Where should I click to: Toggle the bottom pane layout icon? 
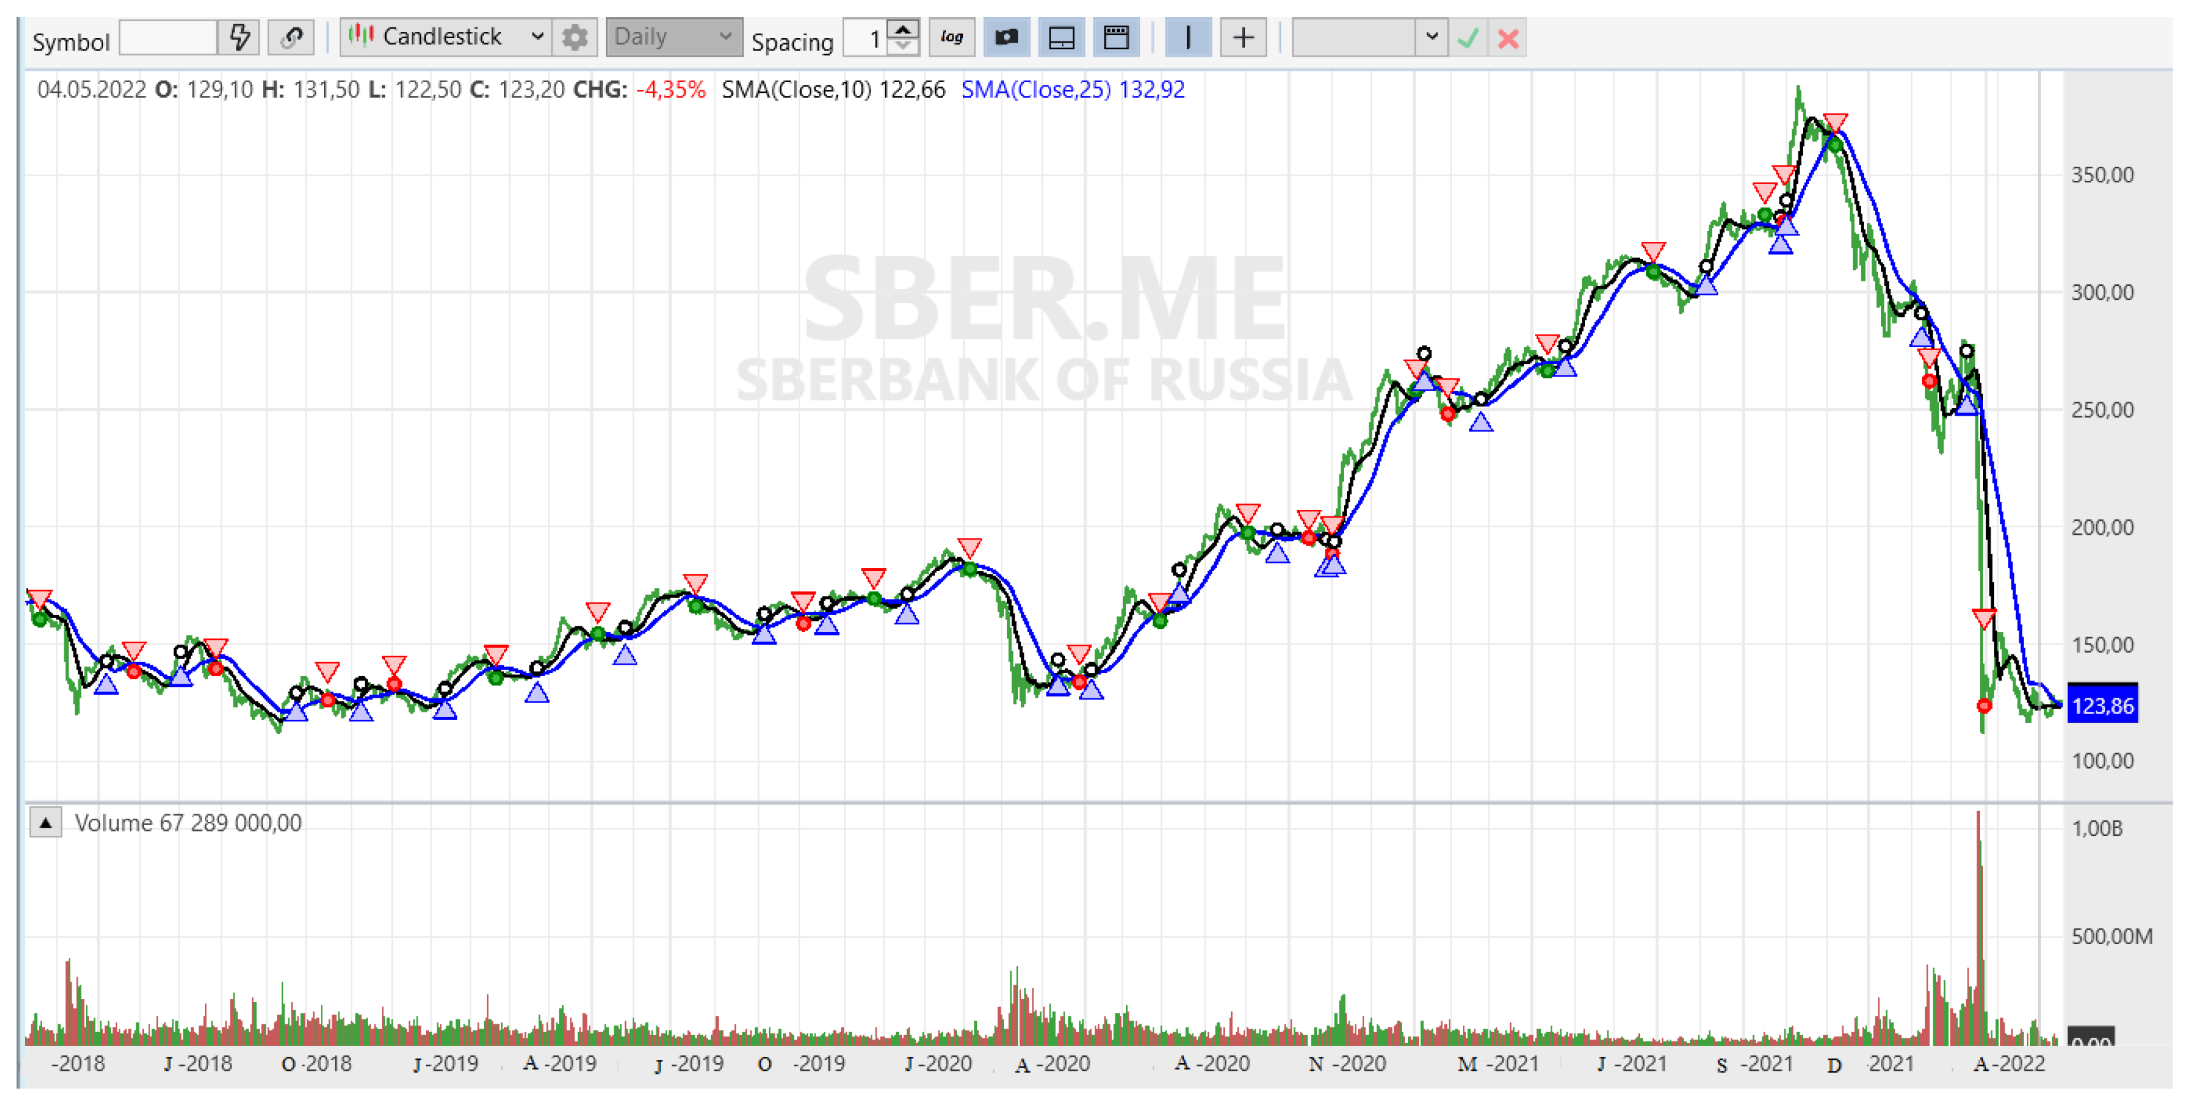click(x=1062, y=38)
